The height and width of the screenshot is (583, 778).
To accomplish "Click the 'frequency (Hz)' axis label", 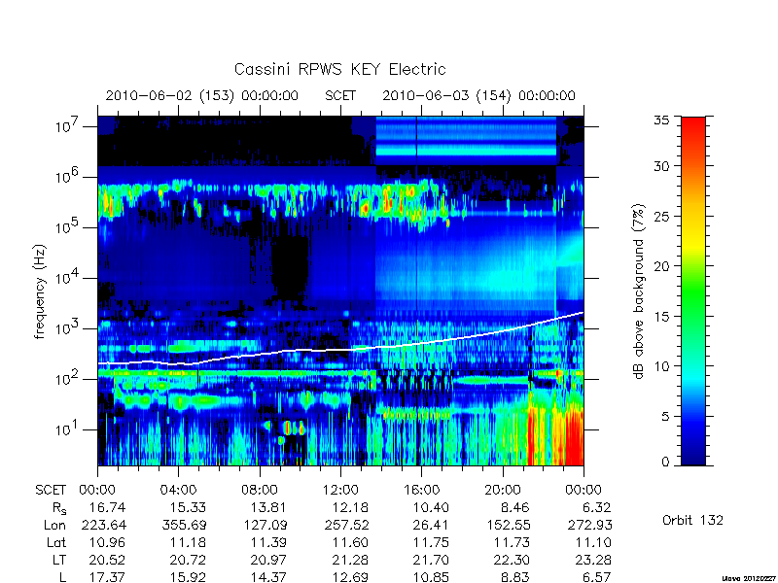I will coord(40,291).
